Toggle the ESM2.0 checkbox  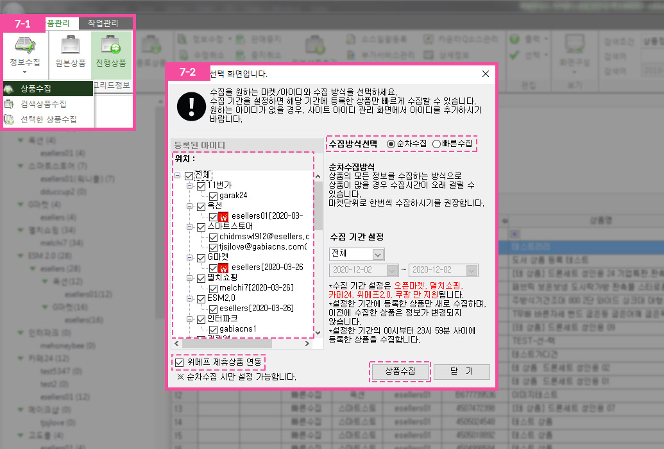click(x=201, y=299)
